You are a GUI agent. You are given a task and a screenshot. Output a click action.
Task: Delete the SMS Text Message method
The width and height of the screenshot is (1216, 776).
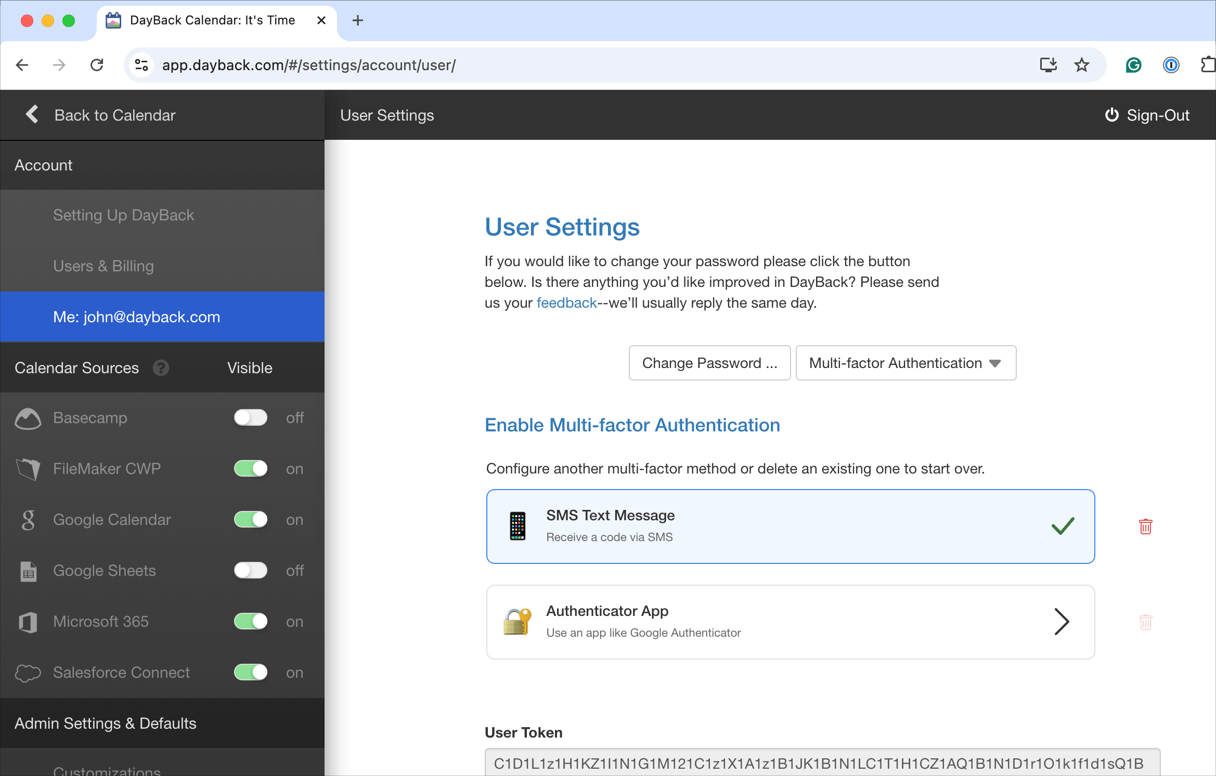(1145, 527)
